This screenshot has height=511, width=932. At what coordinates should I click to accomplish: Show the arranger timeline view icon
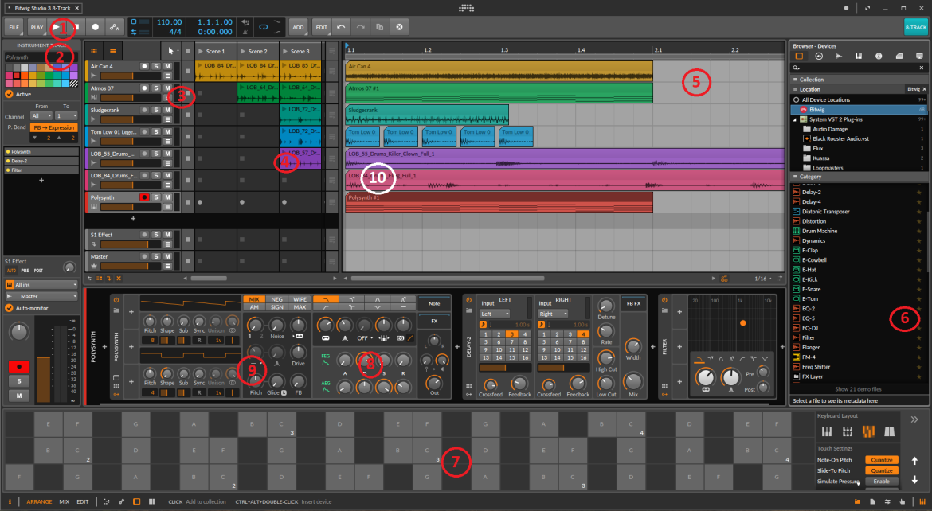(x=112, y=51)
